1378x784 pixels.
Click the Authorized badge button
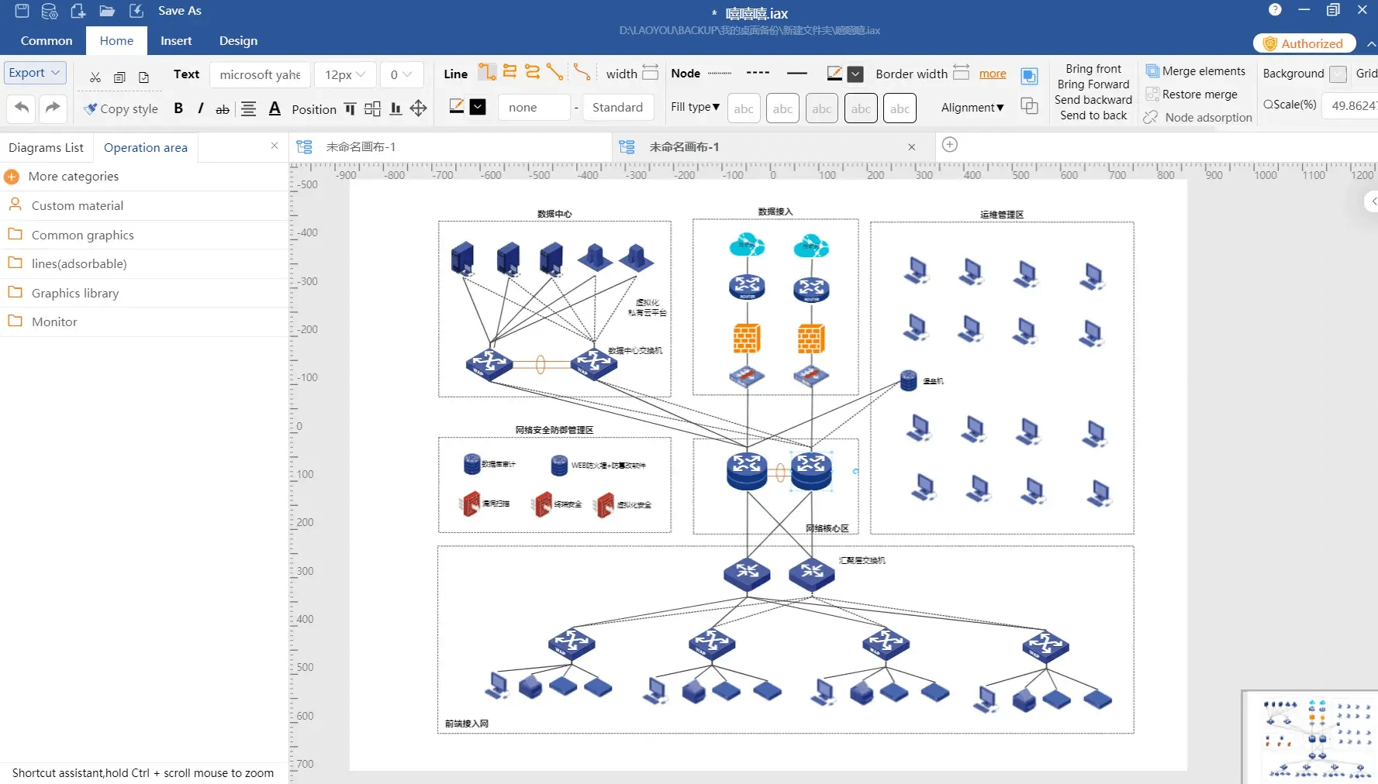tap(1304, 43)
